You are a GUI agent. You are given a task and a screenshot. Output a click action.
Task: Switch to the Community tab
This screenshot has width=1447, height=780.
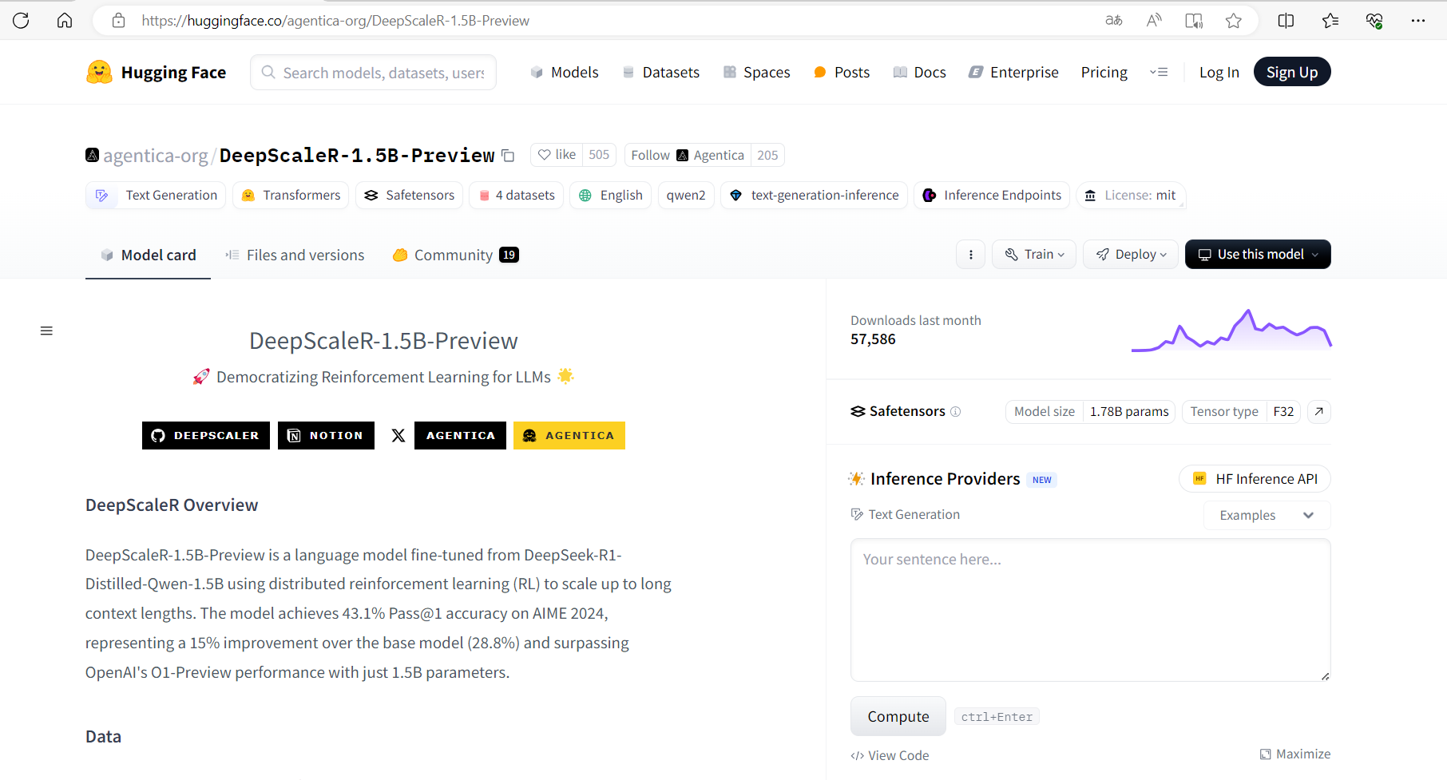tap(455, 255)
